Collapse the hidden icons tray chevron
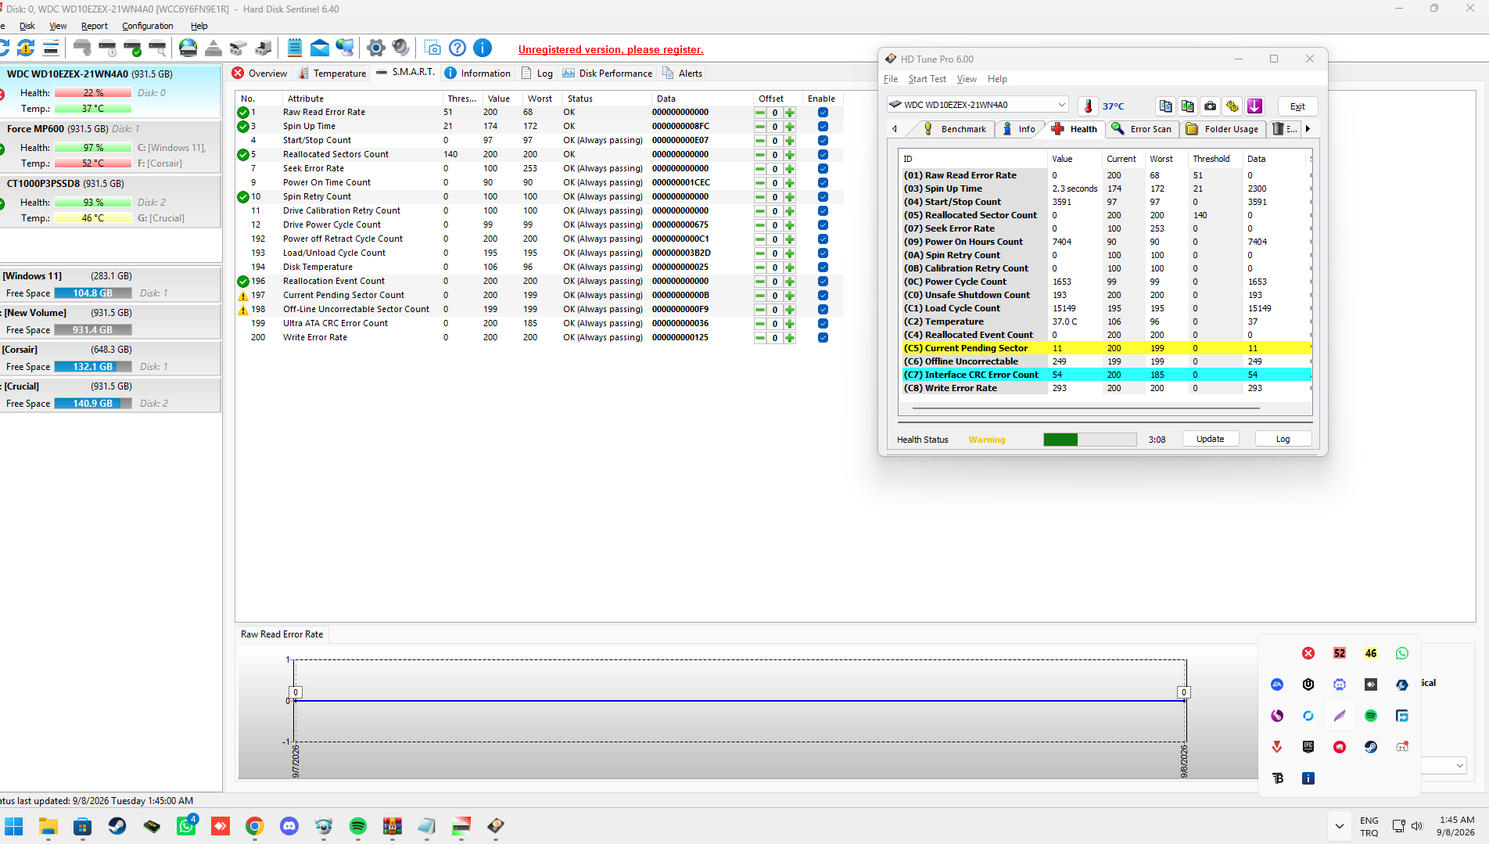 click(x=1339, y=826)
